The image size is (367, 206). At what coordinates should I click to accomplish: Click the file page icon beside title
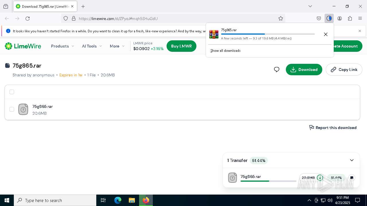(7, 66)
